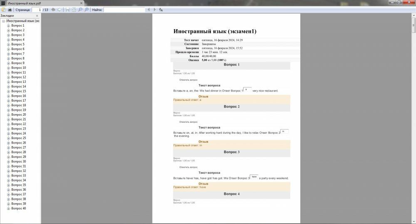Expand the Вопрос 38 bookmark node
The width and height of the screenshot is (416, 224).
[x=8, y=199]
